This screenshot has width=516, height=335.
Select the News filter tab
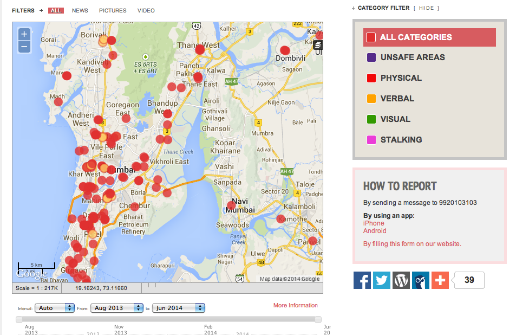point(80,10)
